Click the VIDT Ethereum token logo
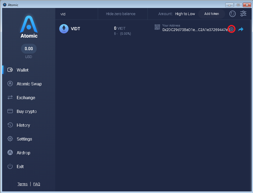 pos(64,29)
